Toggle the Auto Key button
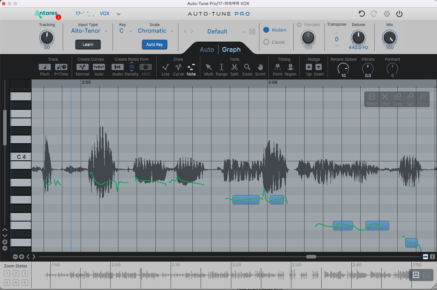Image resolution: width=437 pixels, height=290 pixels. (x=154, y=45)
